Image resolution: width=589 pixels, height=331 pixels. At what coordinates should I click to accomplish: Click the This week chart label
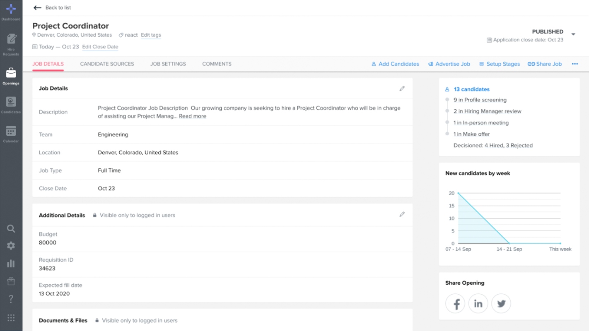(x=560, y=249)
